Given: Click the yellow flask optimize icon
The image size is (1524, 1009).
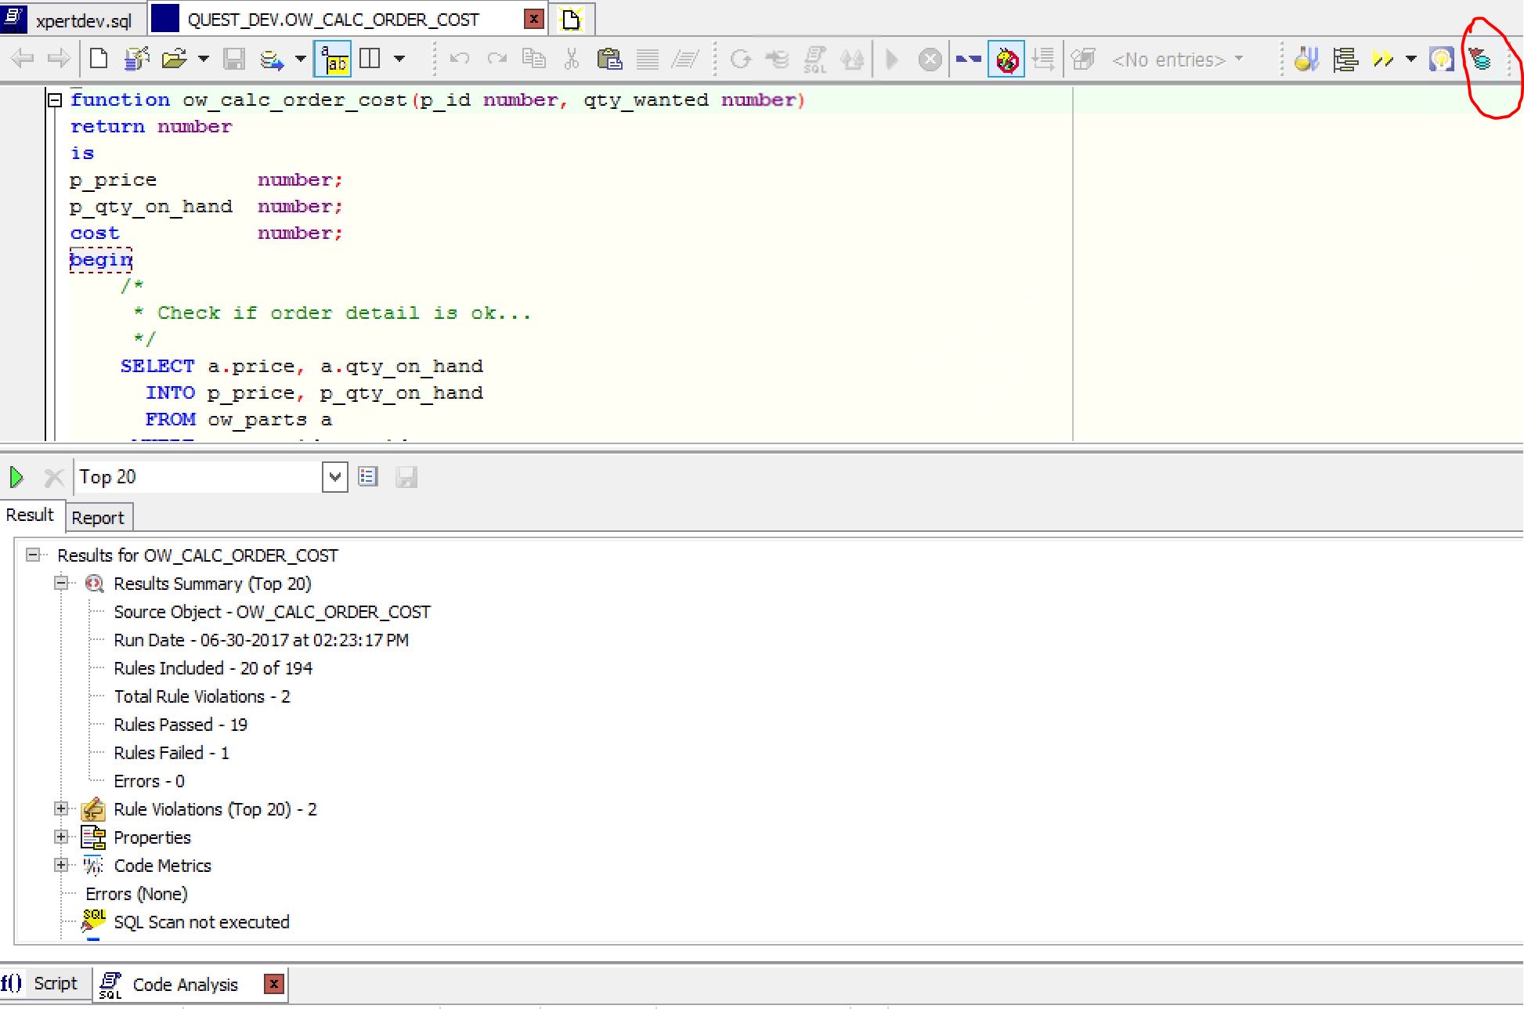Looking at the screenshot, I should coord(1306,59).
